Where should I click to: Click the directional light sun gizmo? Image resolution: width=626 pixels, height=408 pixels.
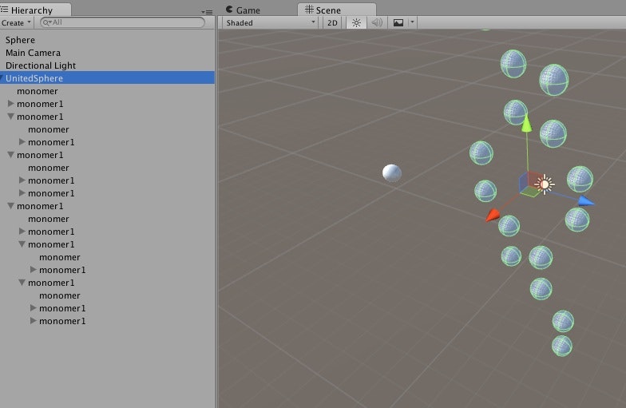pos(545,184)
